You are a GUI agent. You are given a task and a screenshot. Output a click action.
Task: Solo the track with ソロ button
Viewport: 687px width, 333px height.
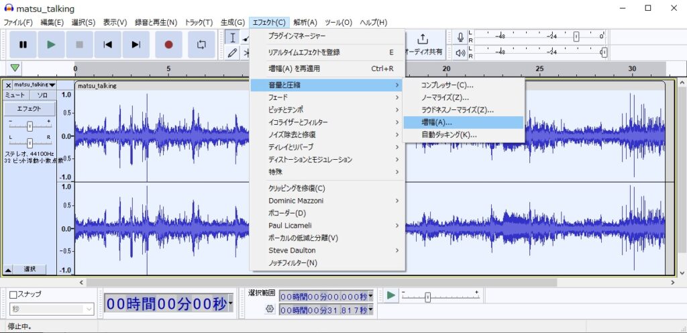coord(42,95)
